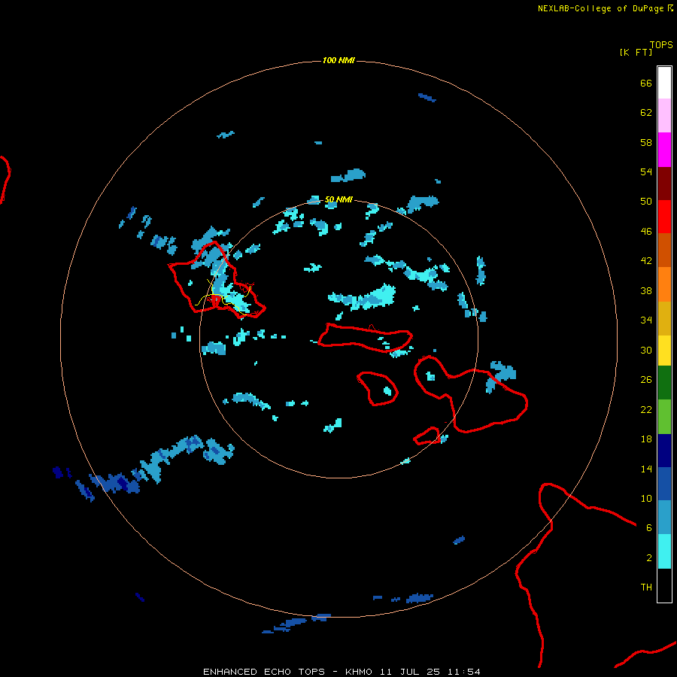
Task: Click the 50 legend scale value
Action: click(x=646, y=202)
